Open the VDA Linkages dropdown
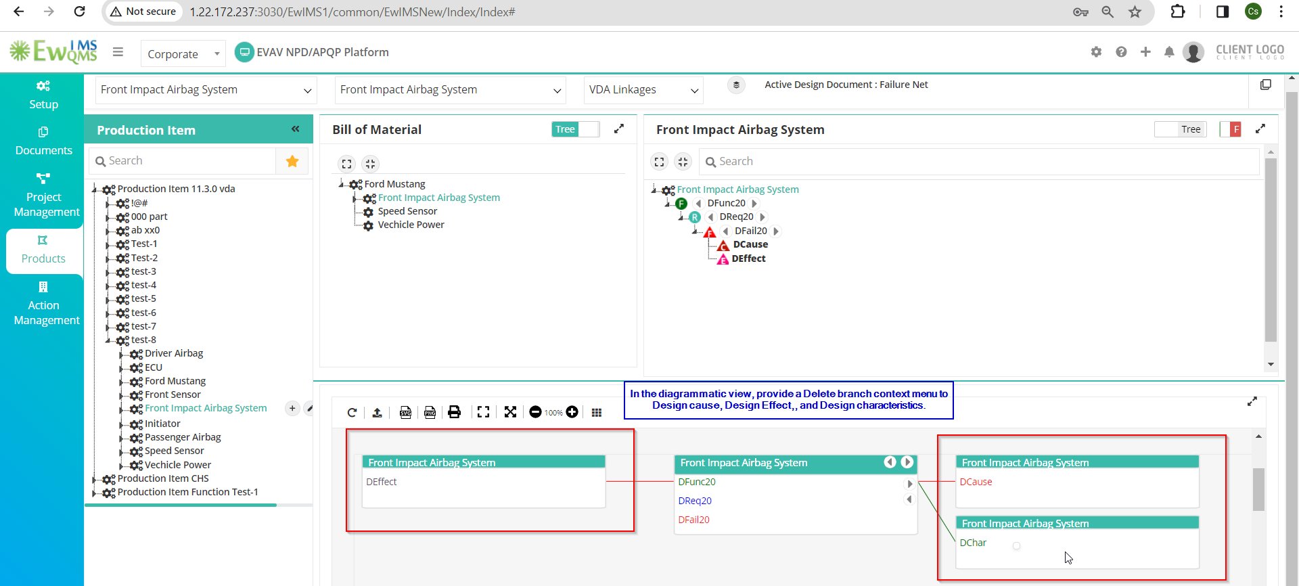 pos(643,90)
